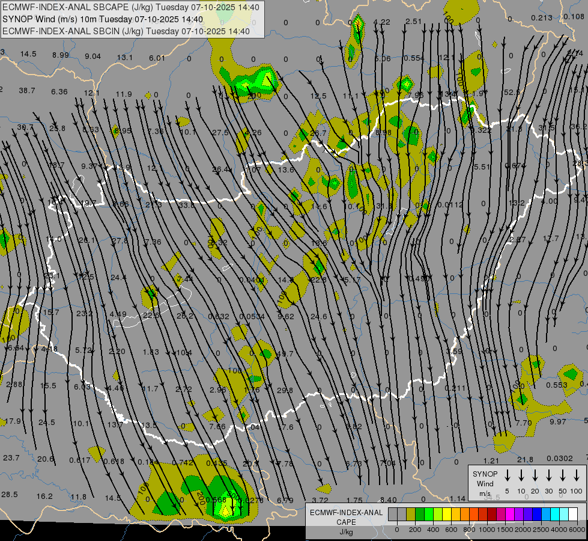Click the 0.742 value on the map

183,462
